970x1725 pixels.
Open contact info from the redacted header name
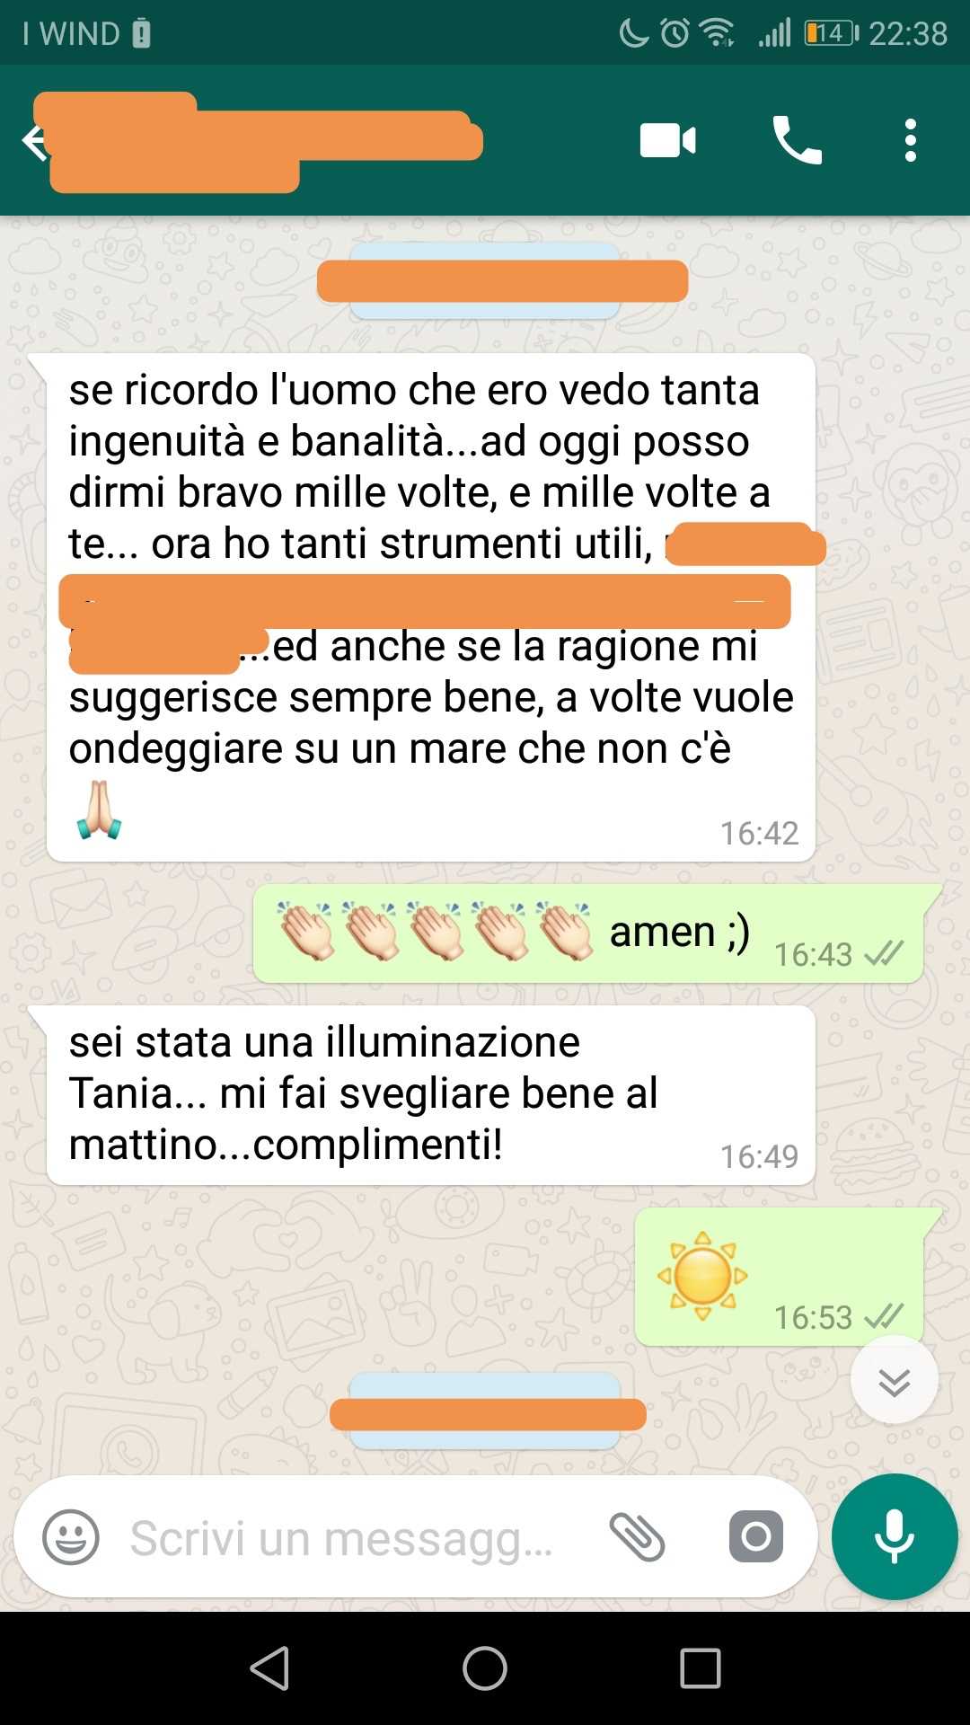(259, 142)
